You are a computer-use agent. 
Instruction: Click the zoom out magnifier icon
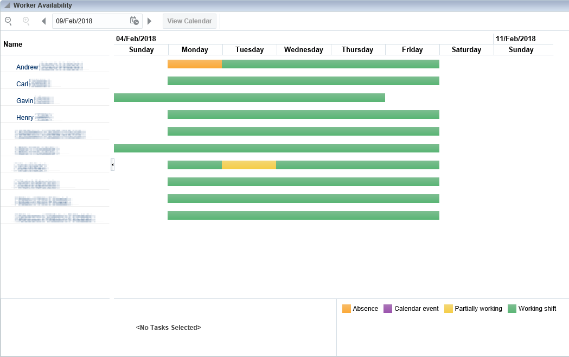point(8,21)
